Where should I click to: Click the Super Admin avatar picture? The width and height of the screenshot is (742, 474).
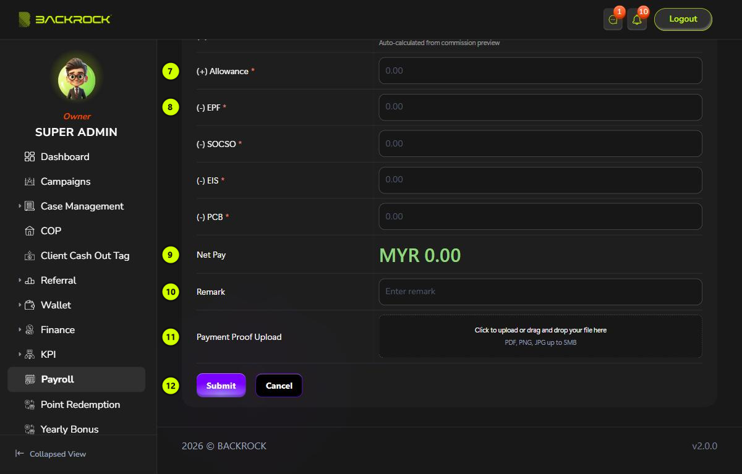[x=77, y=81]
